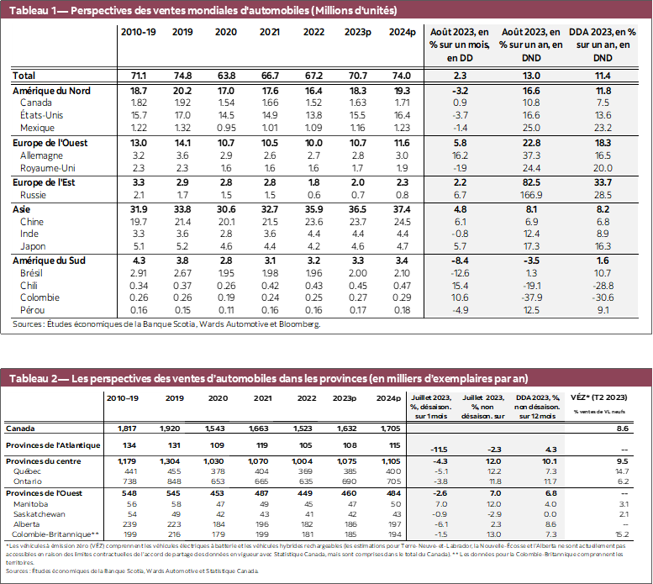
Task: Click the Chili value -28.8
Action: (x=602, y=285)
